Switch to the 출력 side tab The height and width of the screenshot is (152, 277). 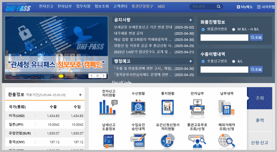tap(259, 120)
